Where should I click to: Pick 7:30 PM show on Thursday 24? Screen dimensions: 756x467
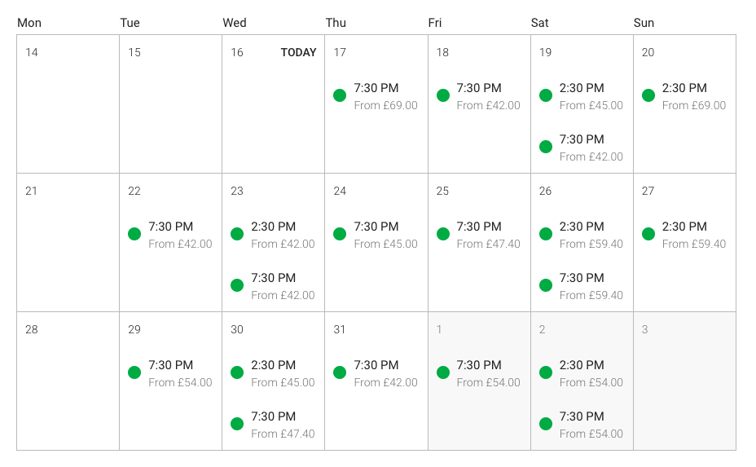[376, 235]
